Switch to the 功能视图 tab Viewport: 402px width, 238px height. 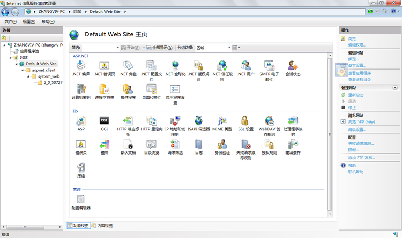pyautogui.click(x=78, y=226)
